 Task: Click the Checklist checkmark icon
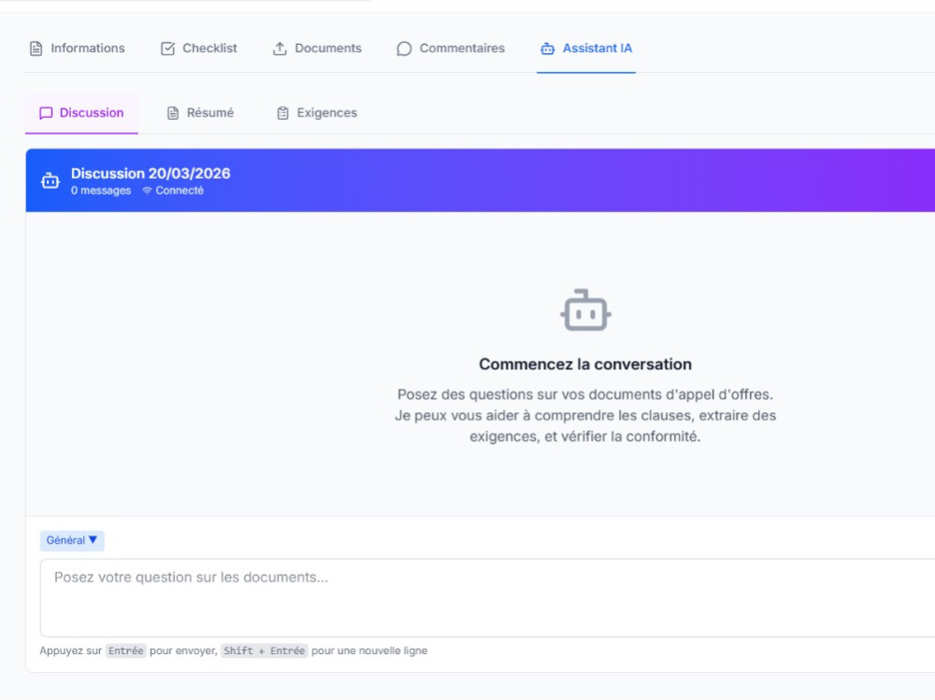pos(167,49)
